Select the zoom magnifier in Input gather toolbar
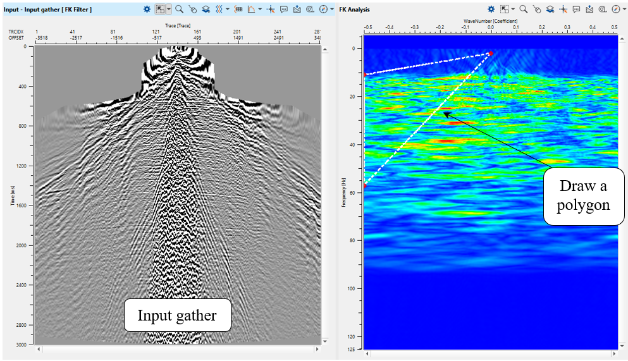Image resolution: width=628 pixels, height=361 pixels. (x=180, y=9)
